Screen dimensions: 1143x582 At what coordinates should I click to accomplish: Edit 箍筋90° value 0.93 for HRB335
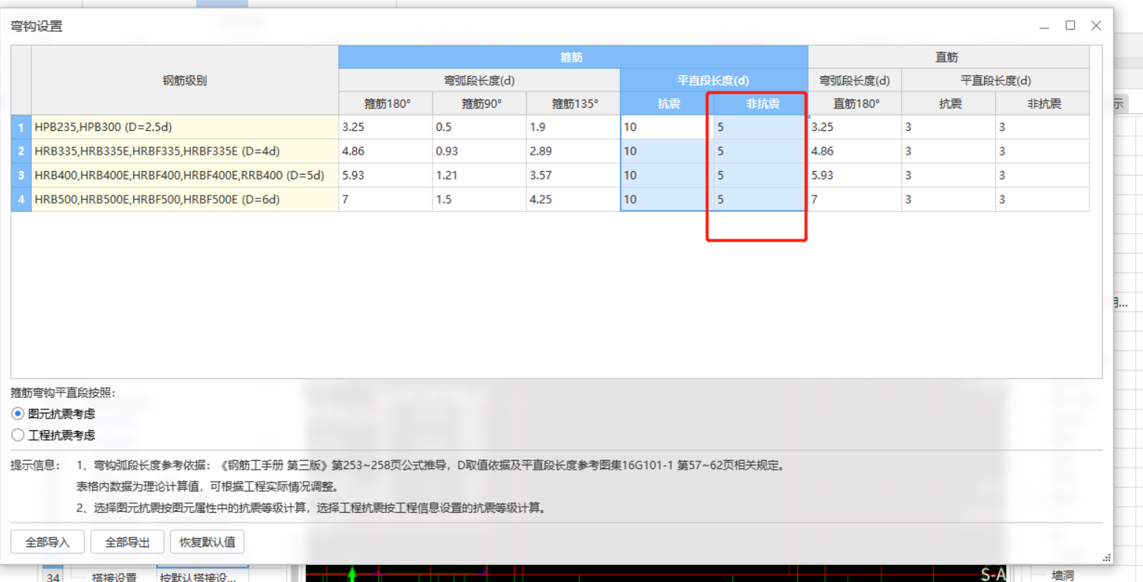click(479, 151)
